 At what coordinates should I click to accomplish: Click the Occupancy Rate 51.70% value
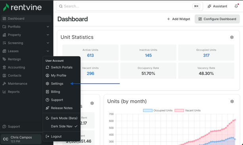click(x=148, y=73)
